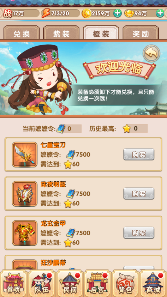The width and height of the screenshot is (167, 297).
Task: Open 背包 backpack
Action: tap(125, 283)
